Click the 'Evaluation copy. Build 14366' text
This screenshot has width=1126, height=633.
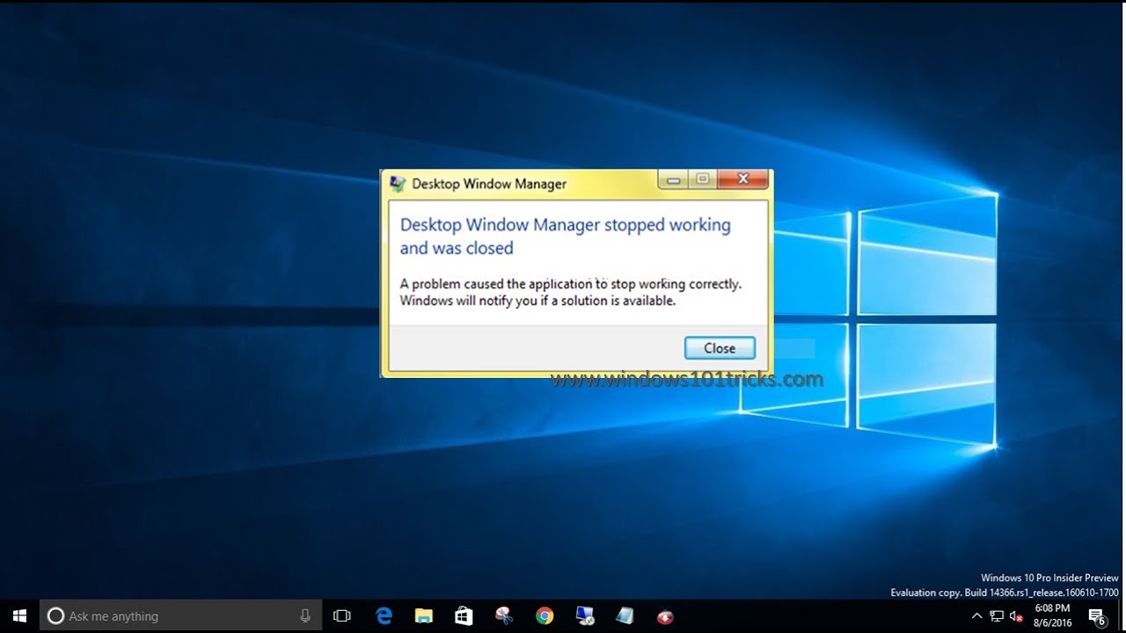[x=1005, y=593]
